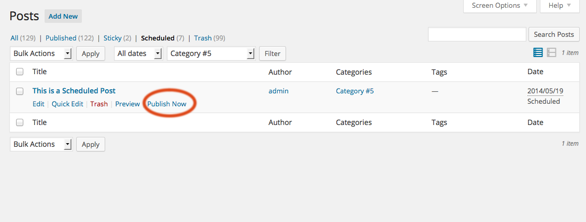Open the top Bulk Actions dropdown

[41, 53]
